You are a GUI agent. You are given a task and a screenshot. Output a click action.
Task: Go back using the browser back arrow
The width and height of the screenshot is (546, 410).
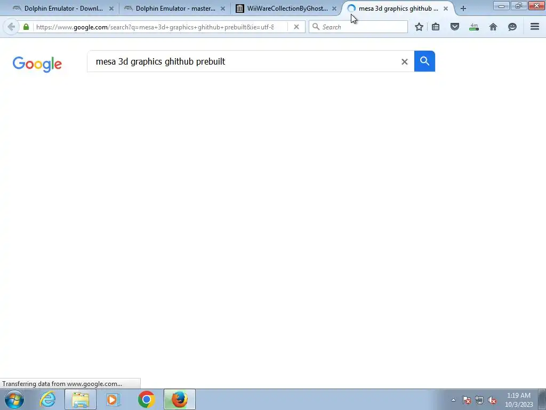click(11, 27)
